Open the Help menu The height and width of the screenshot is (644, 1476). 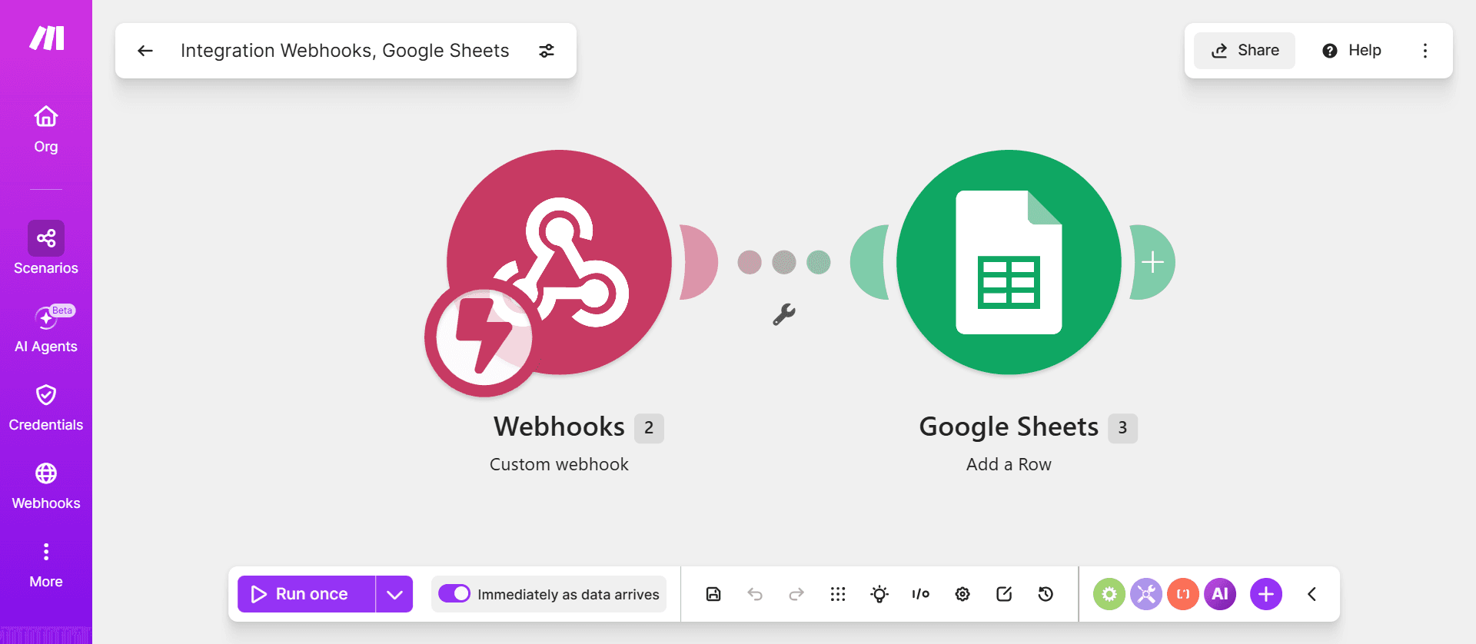[1351, 51]
